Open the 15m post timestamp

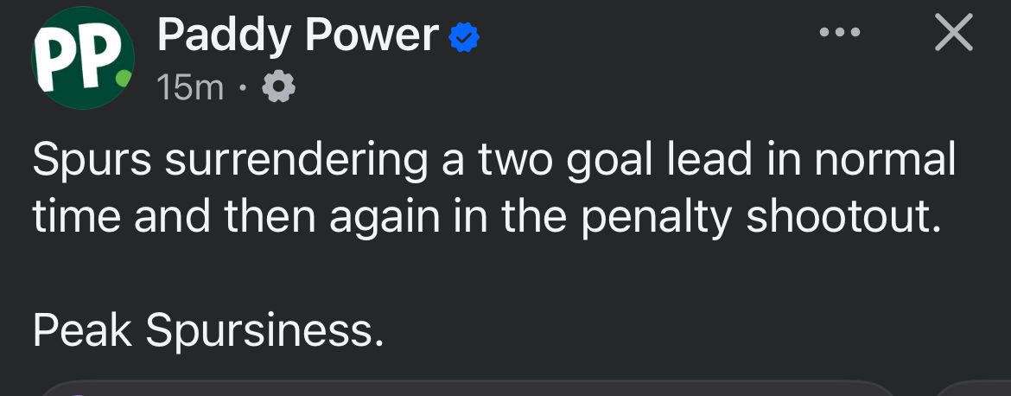point(190,87)
